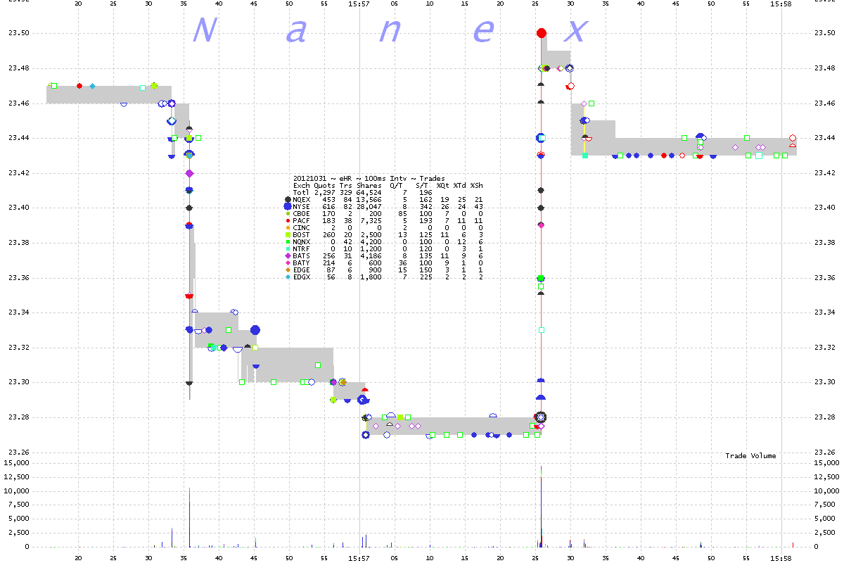The width and height of the screenshot is (844, 563).
Task: Click the 'S/T' column header
Action: click(x=422, y=185)
